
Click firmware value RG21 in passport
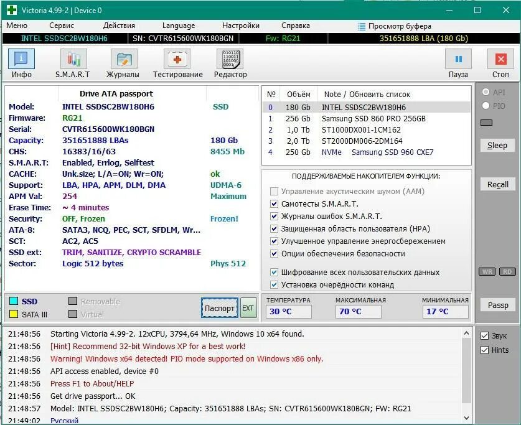point(72,118)
